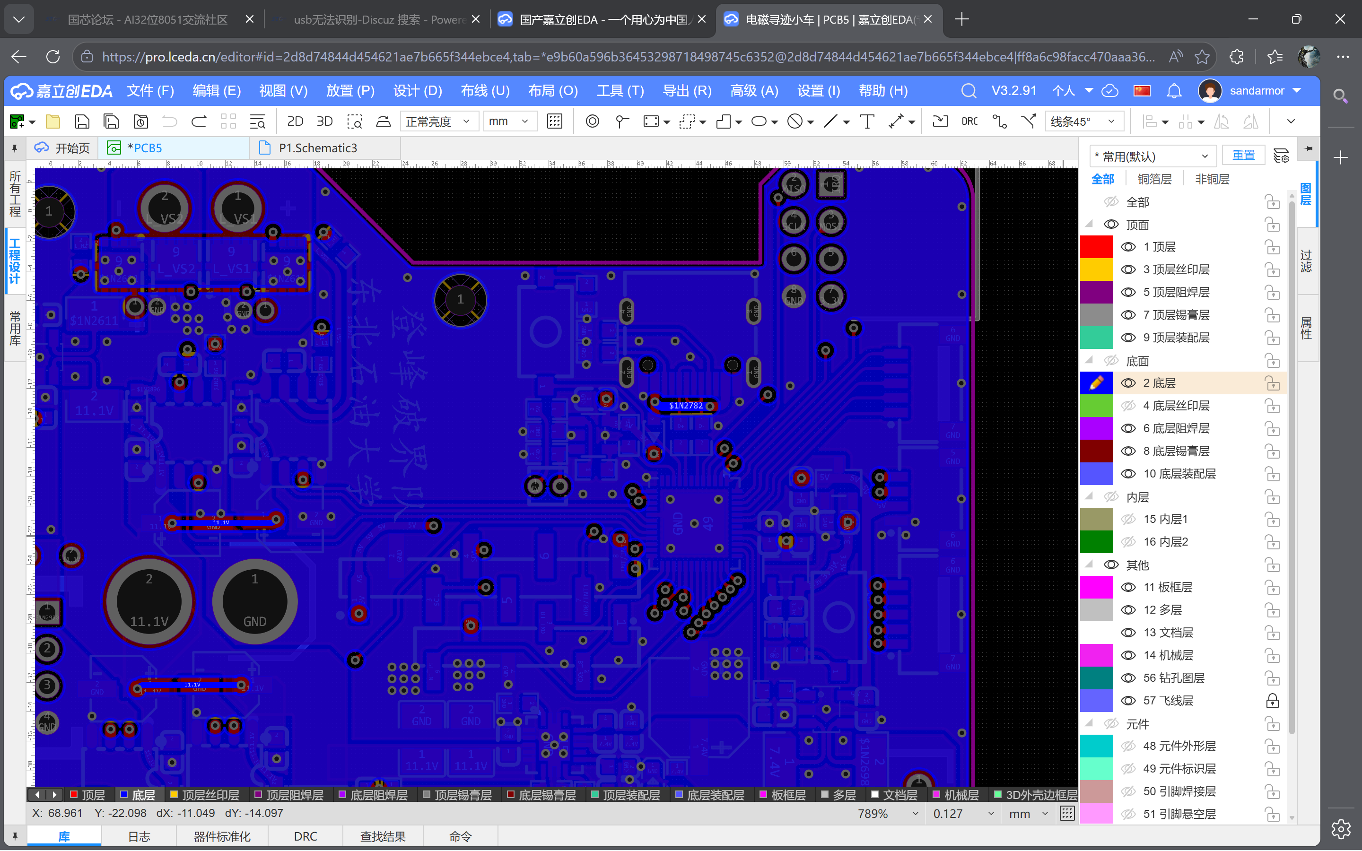Collapse the 顶面 layer group

pyautogui.click(x=1090, y=224)
